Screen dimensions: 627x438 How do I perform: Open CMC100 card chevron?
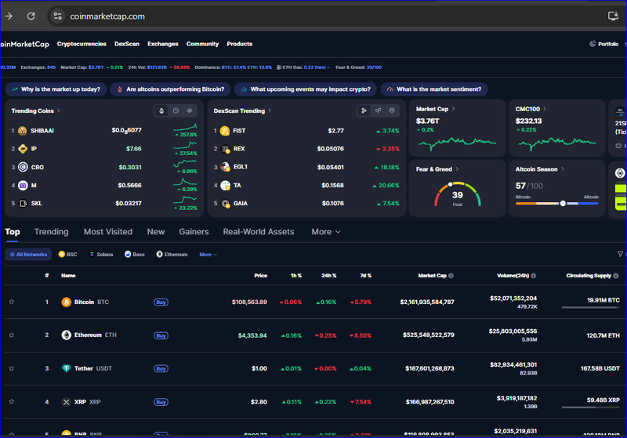click(x=545, y=109)
